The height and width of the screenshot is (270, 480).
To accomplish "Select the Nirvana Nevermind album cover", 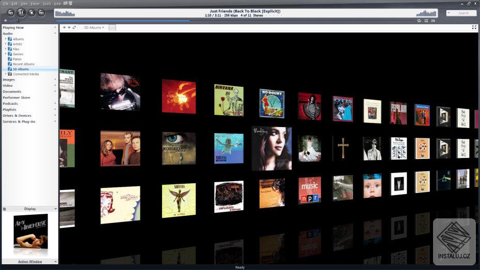I will point(229,148).
